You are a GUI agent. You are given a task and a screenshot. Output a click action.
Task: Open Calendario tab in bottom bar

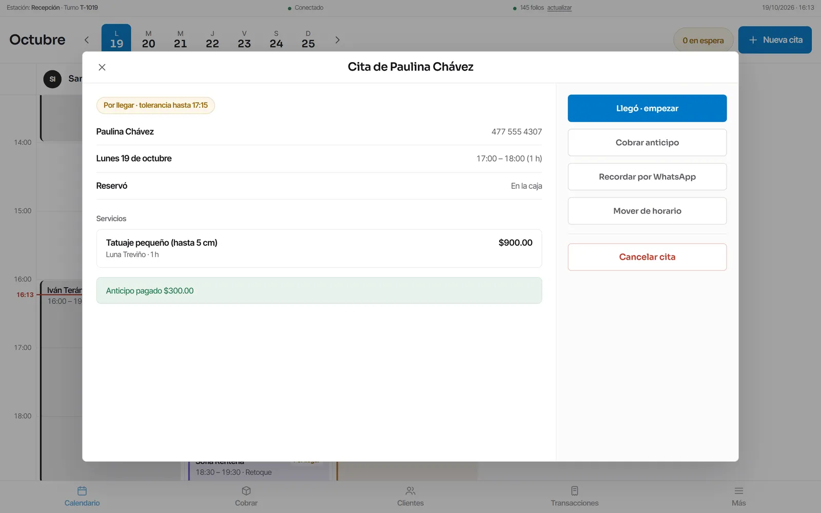pyautogui.click(x=82, y=497)
